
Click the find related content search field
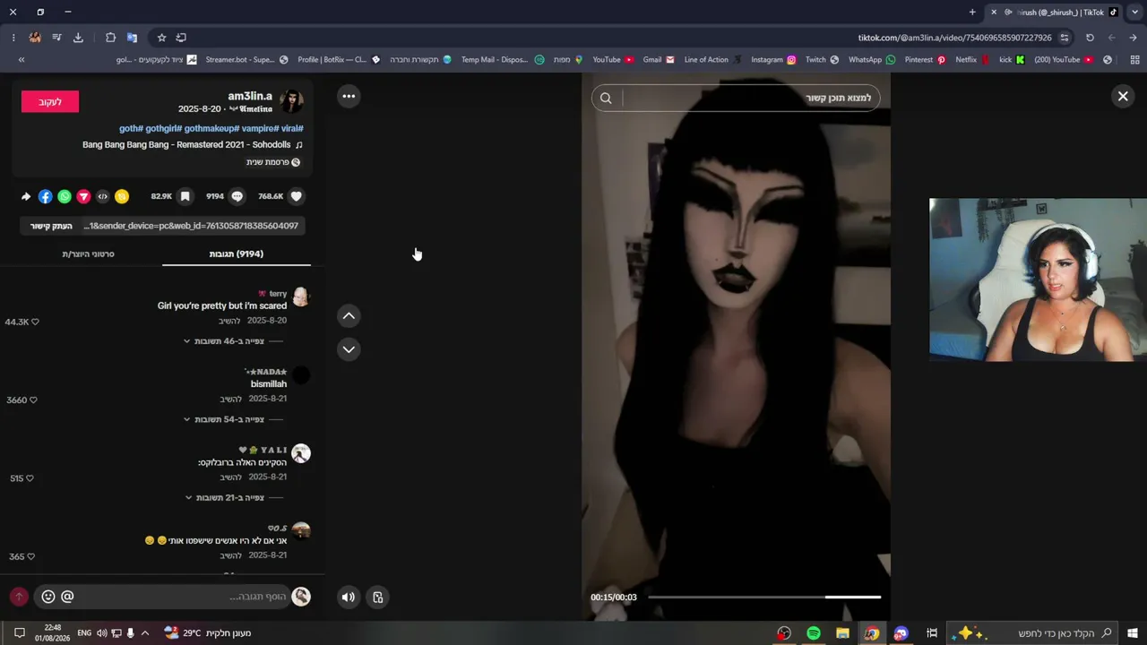tap(736, 99)
